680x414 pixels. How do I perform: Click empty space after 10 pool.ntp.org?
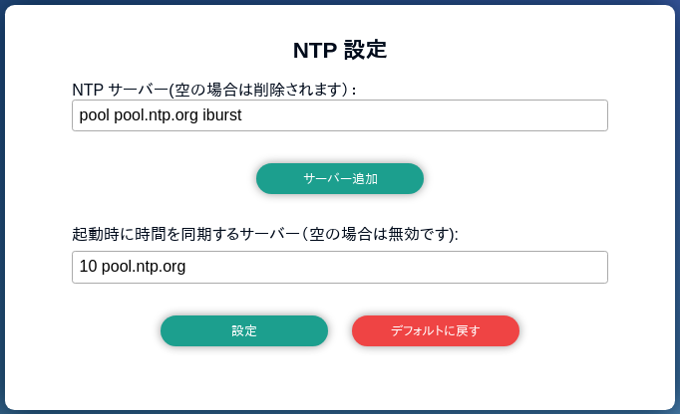pyautogui.click(x=399, y=267)
